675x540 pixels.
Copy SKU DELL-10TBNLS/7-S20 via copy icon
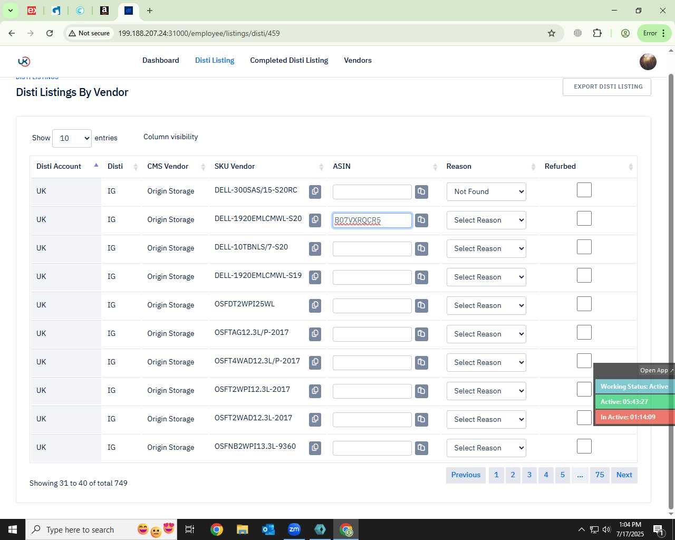(x=315, y=248)
